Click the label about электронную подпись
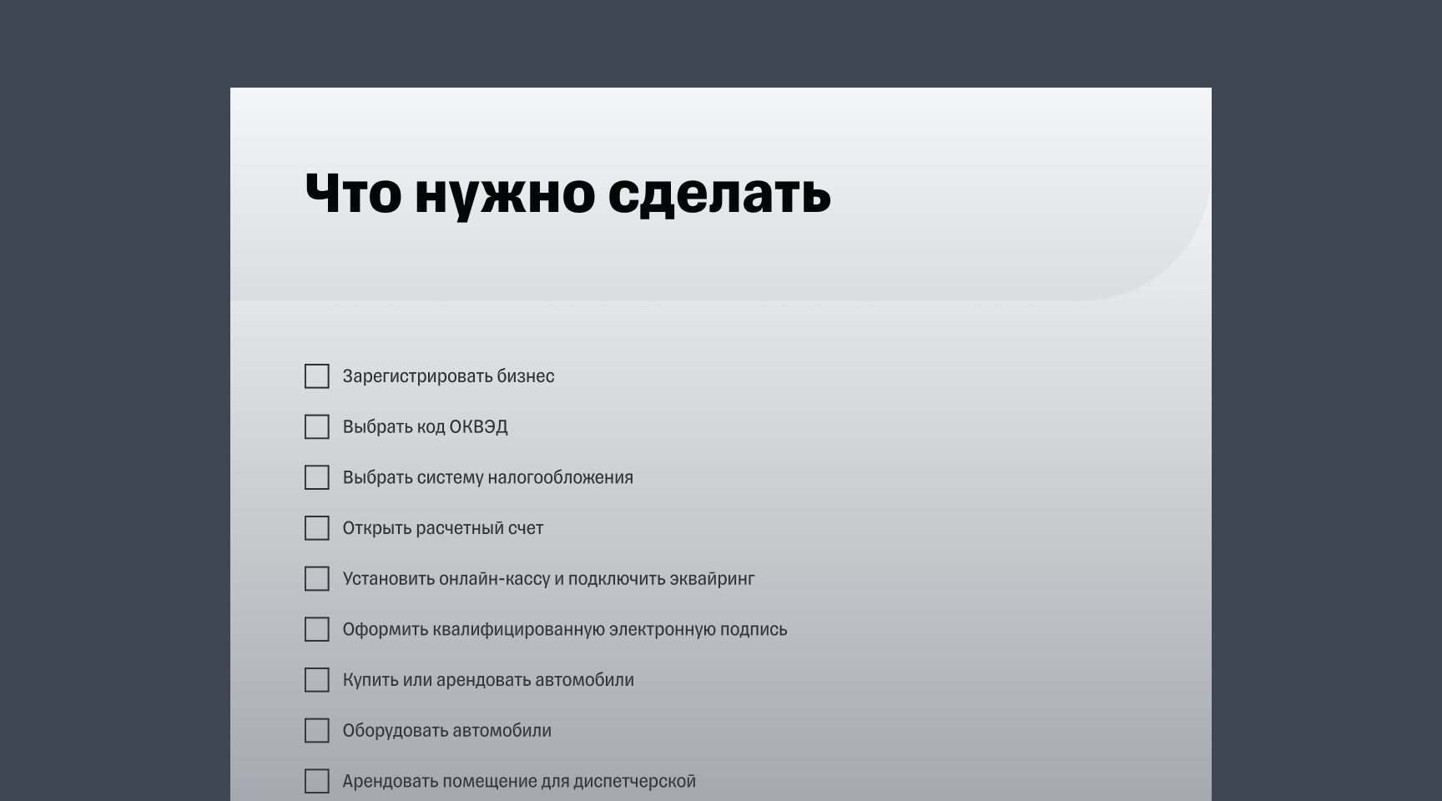 [566, 630]
